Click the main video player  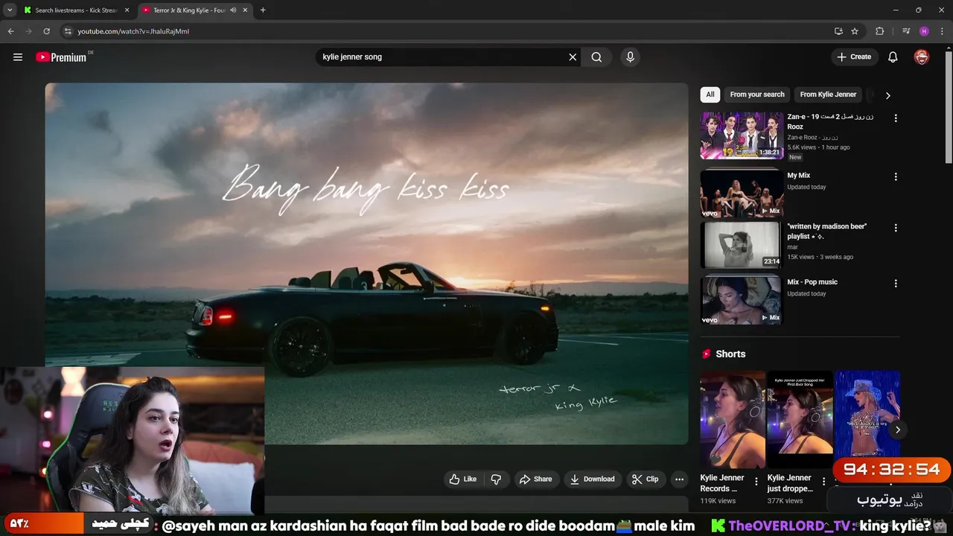(366, 264)
